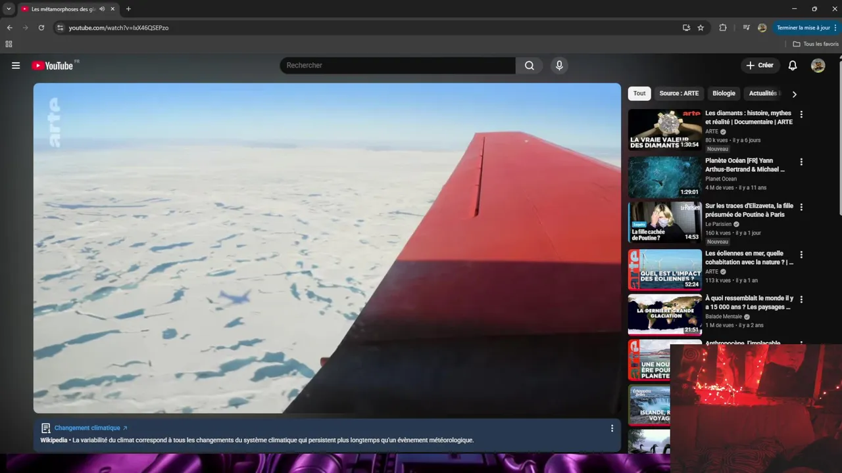Open Sur les traces d'Elizaveta title
The image size is (842, 473).
pos(749,210)
